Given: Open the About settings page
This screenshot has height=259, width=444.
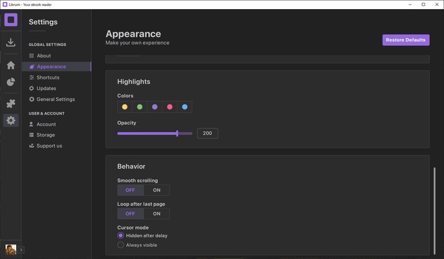Looking at the screenshot, I should pyautogui.click(x=43, y=56).
